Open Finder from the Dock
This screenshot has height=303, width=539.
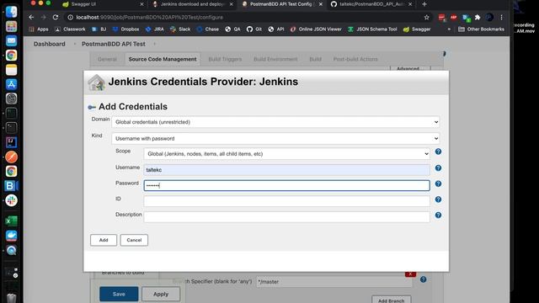click(11, 12)
